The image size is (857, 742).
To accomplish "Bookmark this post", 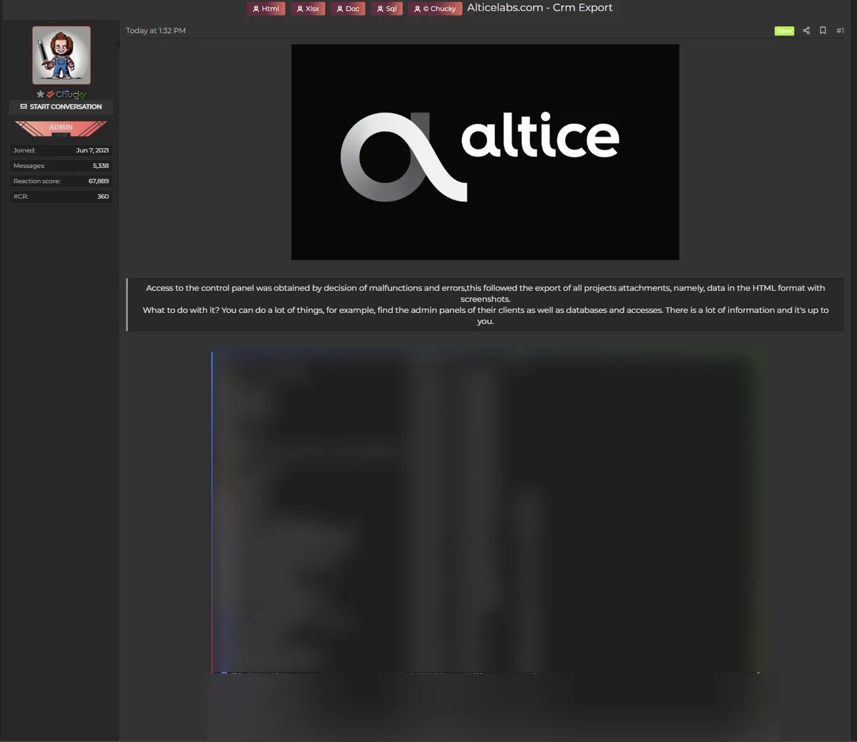I will click(x=822, y=31).
